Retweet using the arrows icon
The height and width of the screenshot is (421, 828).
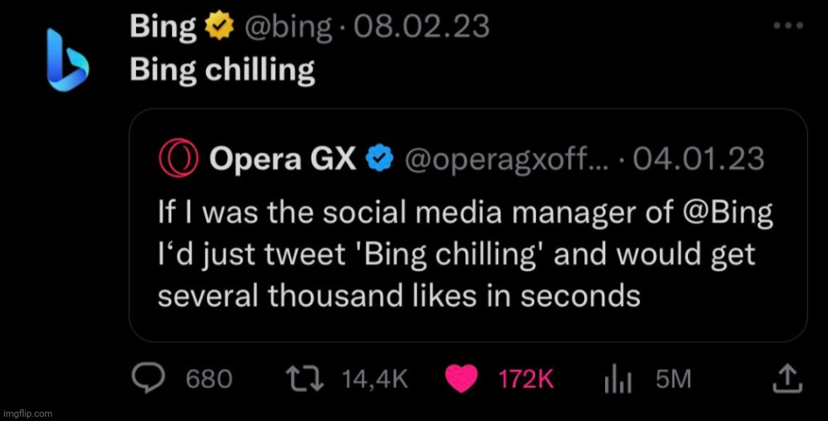(x=305, y=378)
